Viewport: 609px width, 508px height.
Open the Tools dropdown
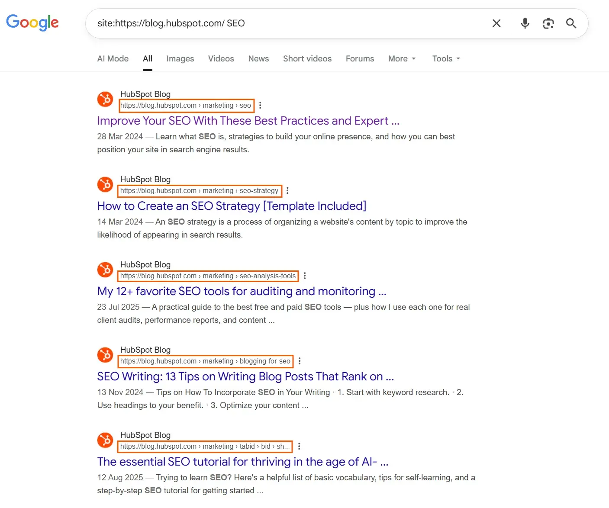[x=445, y=58]
